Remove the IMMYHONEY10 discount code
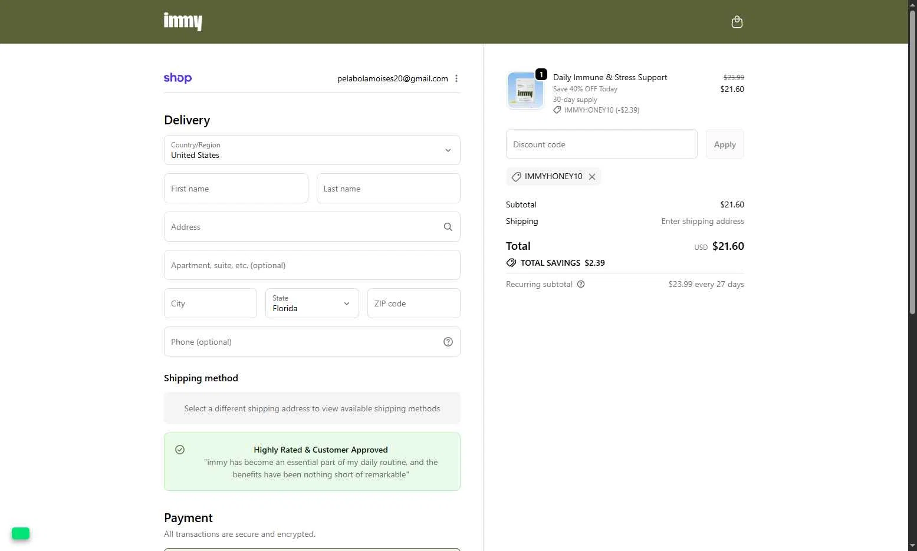Image resolution: width=917 pixels, height=551 pixels. (x=592, y=177)
